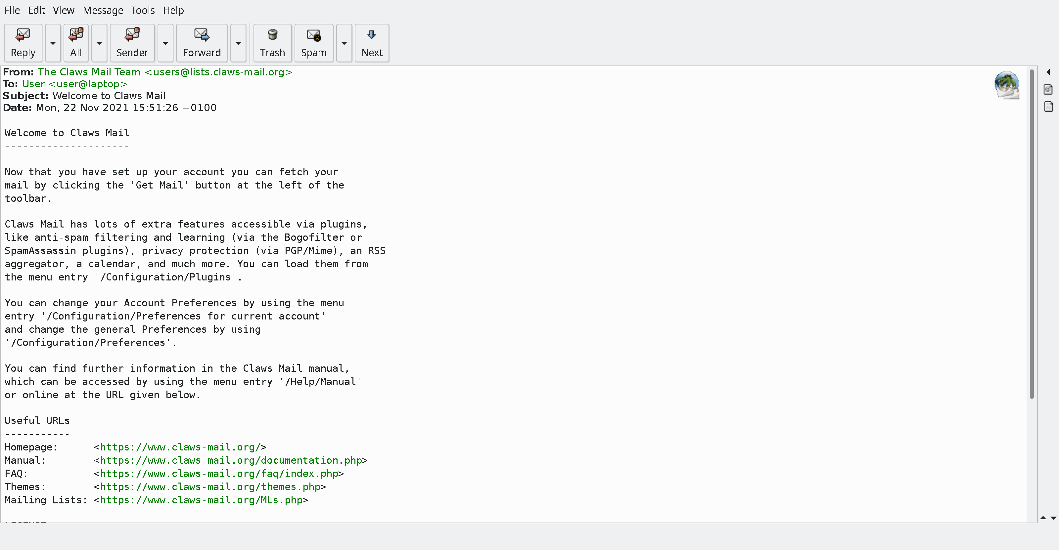The image size is (1059, 550).
Task: Click the Claws Mail sender avatar image
Action: coord(1006,85)
